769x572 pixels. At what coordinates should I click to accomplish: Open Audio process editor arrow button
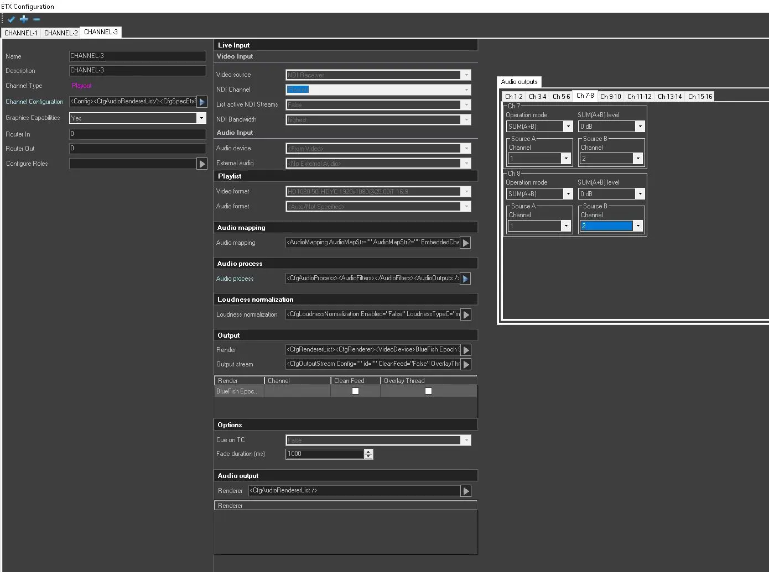tap(466, 279)
